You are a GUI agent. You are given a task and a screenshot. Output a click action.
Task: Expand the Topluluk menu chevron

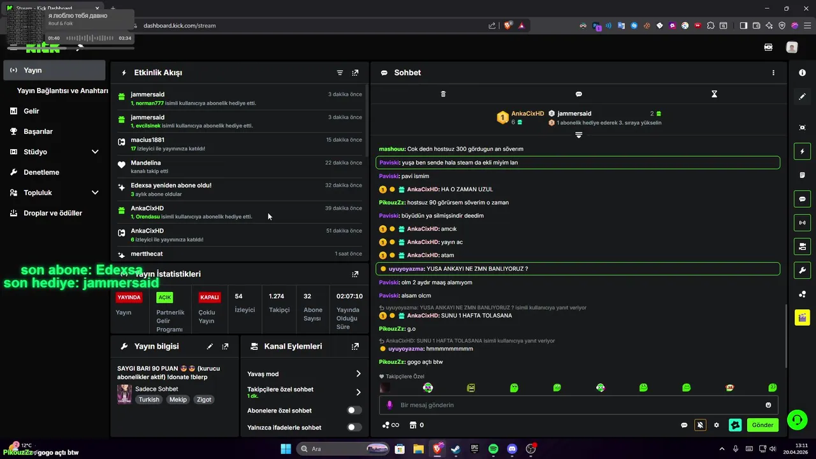click(95, 193)
